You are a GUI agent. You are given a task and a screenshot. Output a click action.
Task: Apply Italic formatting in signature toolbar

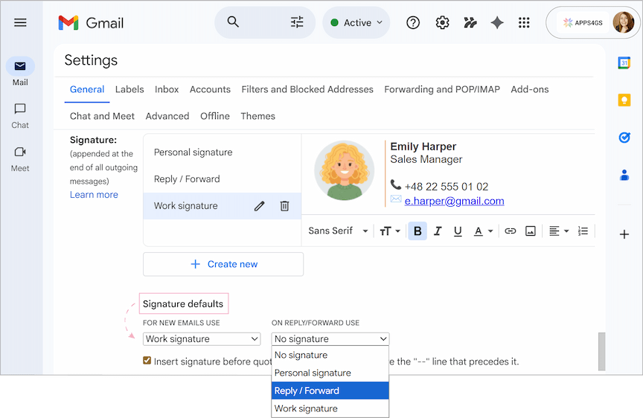pos(438,231)
